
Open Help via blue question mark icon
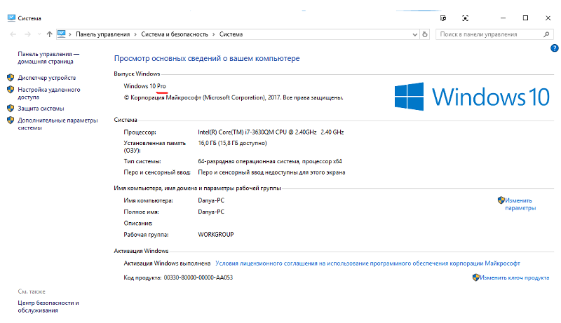(554, 48)
